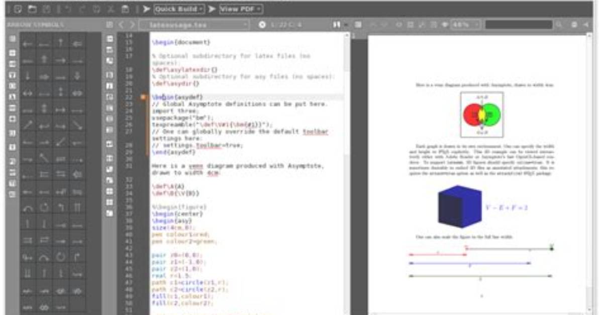
Task: Open the View PDF command dropdown
Action: pyautogui.click(x=241, y=9)
